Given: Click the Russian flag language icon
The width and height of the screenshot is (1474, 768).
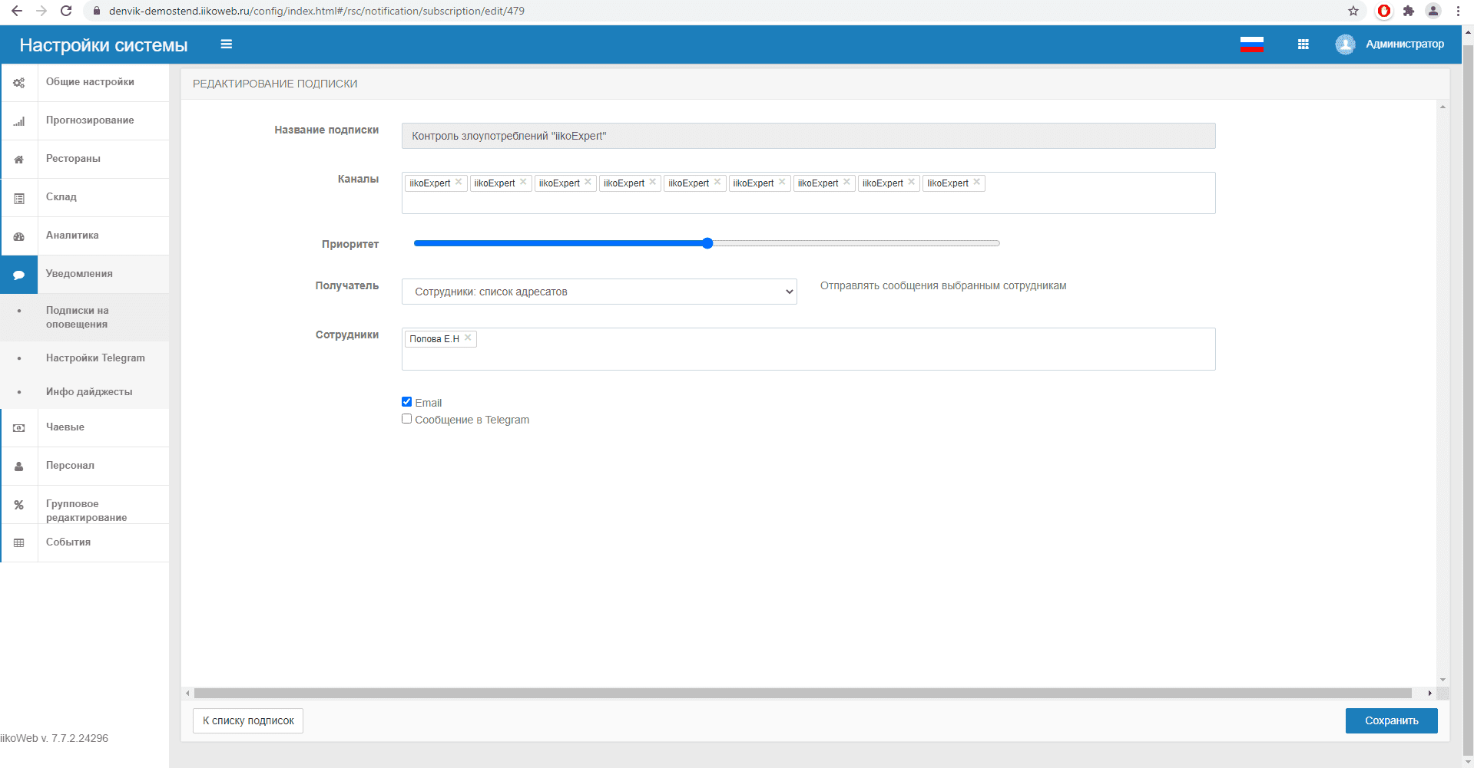Looking at the screenshot, I should [1252, 44].
